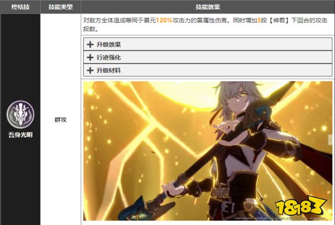Select the 技能类型 column header
Image resolution: width=335 pixels, height=225 pixels.
click(60, 7)
